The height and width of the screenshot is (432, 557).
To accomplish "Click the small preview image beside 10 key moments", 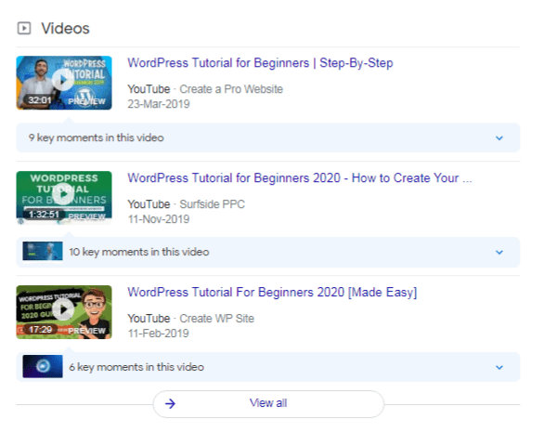I will pyautogui.click(x=43, y=251).
